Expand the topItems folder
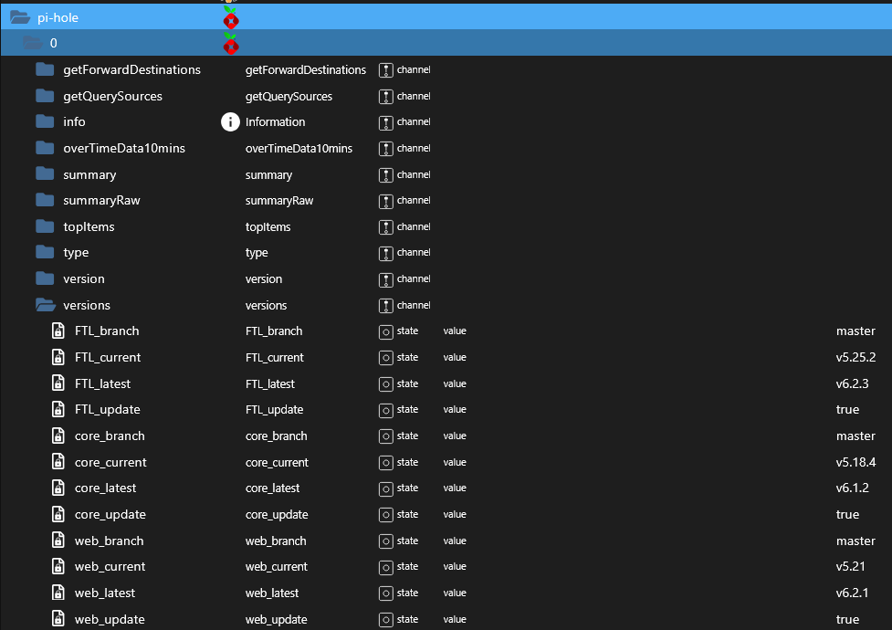The width and height of the screenshot is (892, 630). (45, 226)
